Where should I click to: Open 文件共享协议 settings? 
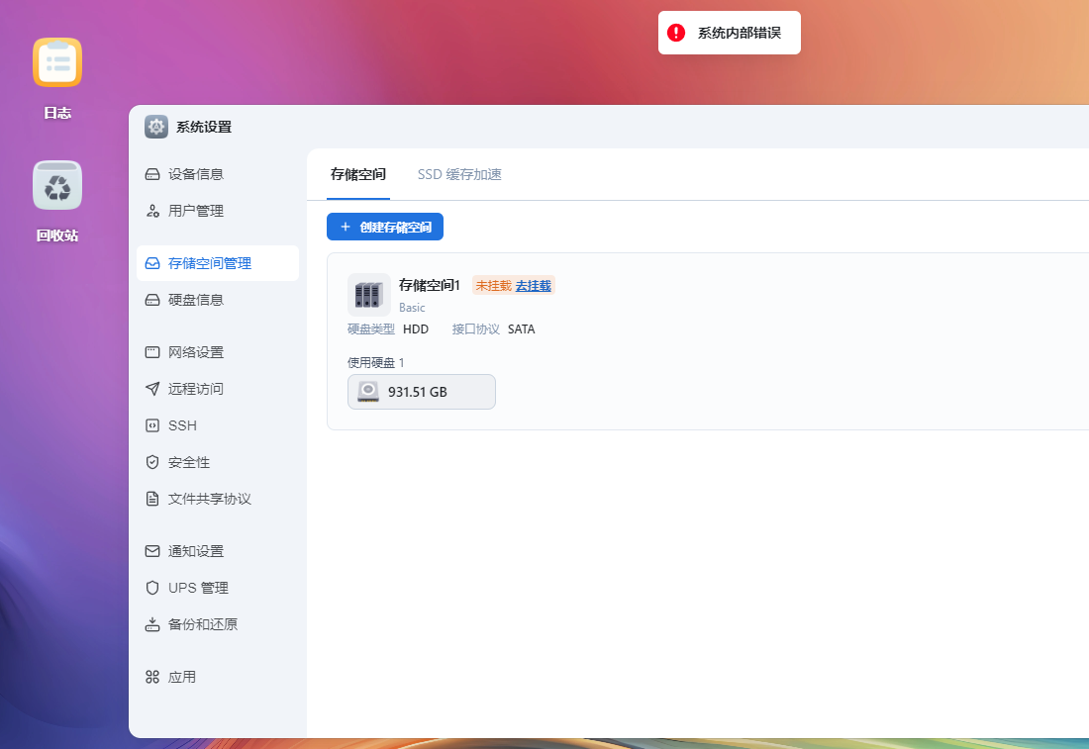[209, 499]
